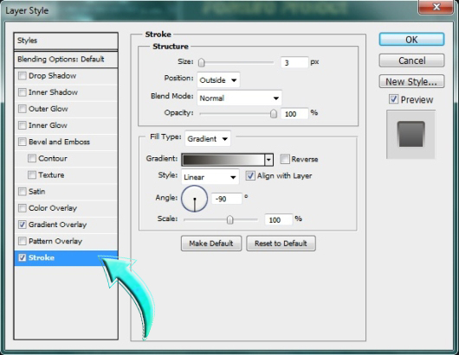This screenshot has width=459, height=355.
Task: Toggle the Preview checkbox
Action: coord(394,99)
